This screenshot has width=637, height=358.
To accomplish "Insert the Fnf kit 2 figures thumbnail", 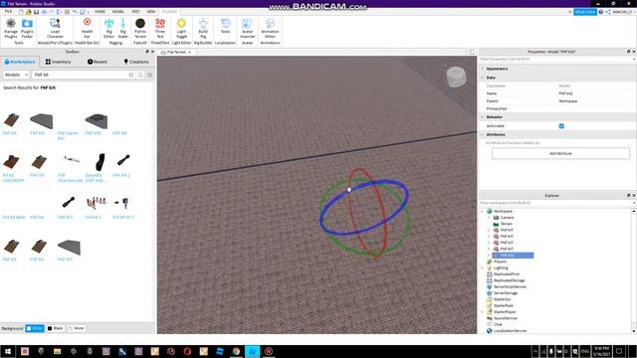I will click(96, 202).
